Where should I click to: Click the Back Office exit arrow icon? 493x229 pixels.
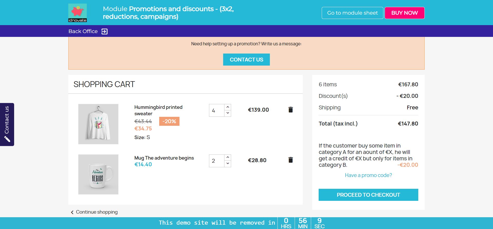click(105, 32)
